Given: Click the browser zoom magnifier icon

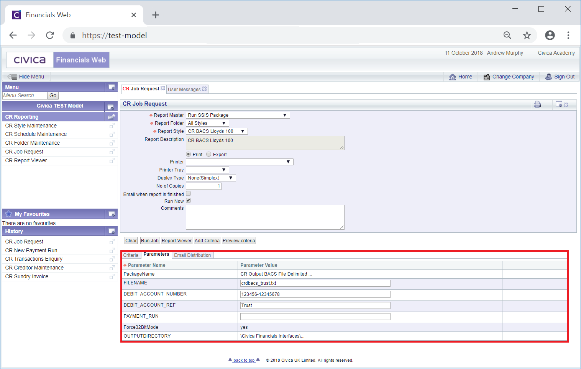Looking at the screenshot, I should coord(507,35).
